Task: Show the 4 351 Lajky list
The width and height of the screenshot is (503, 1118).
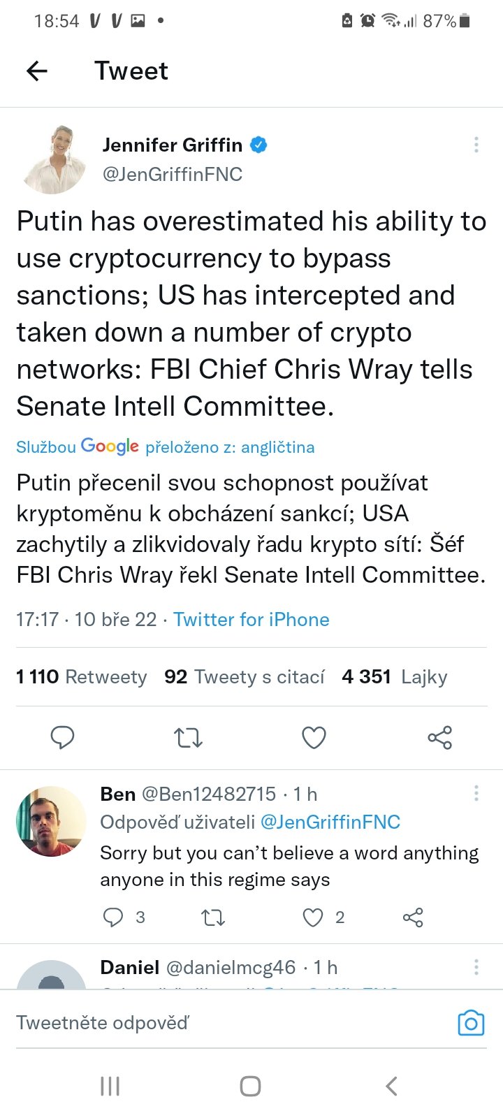Action: [395, 676]
